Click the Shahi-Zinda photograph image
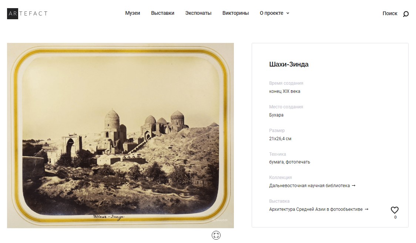This screenshot has height=243, width=416. coord(120,135)
